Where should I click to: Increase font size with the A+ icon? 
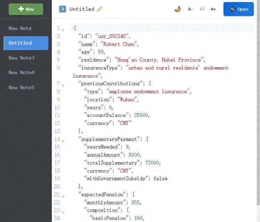point(213,9)
